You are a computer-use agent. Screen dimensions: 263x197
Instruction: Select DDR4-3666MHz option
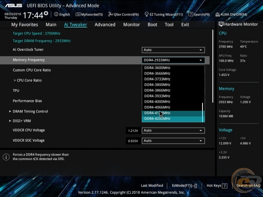[172, 73]
